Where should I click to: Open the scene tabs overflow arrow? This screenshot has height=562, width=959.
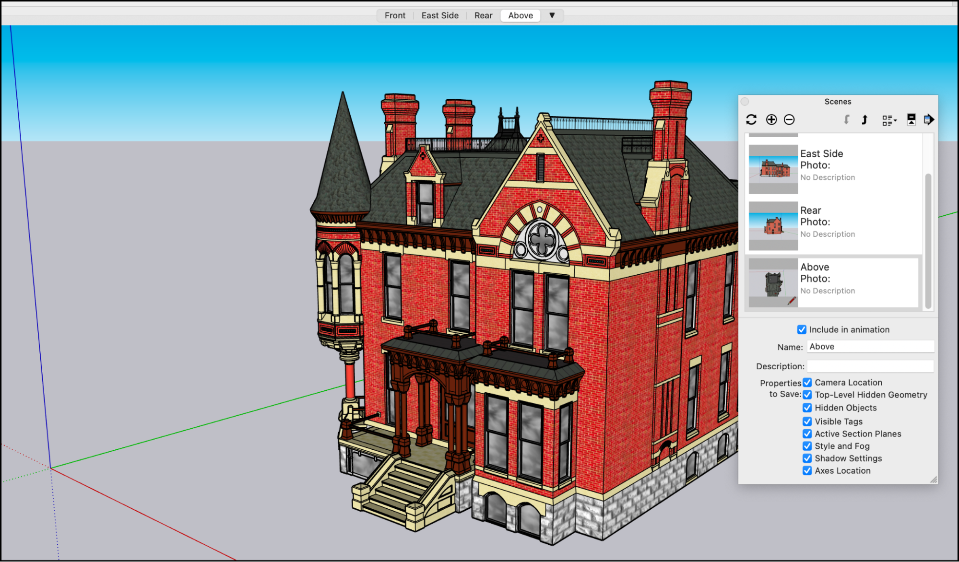(552, 15)
